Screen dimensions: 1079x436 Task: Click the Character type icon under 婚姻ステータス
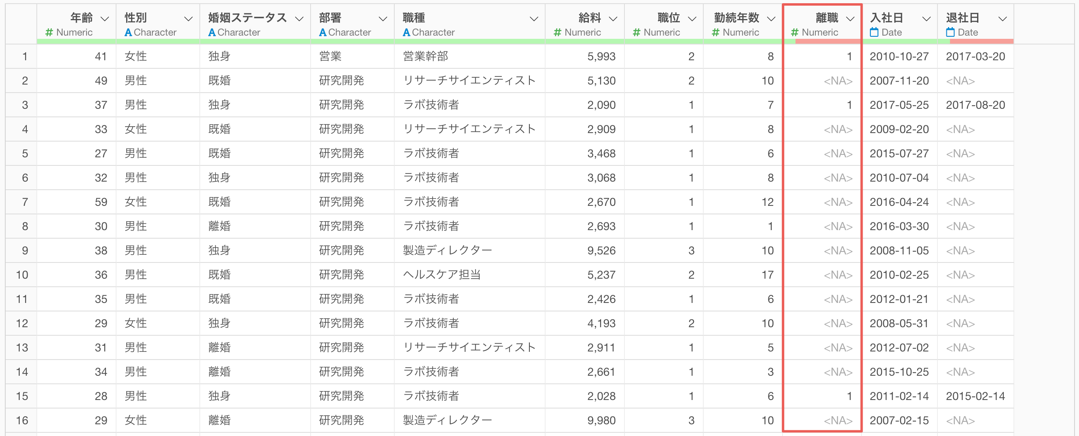212,32
